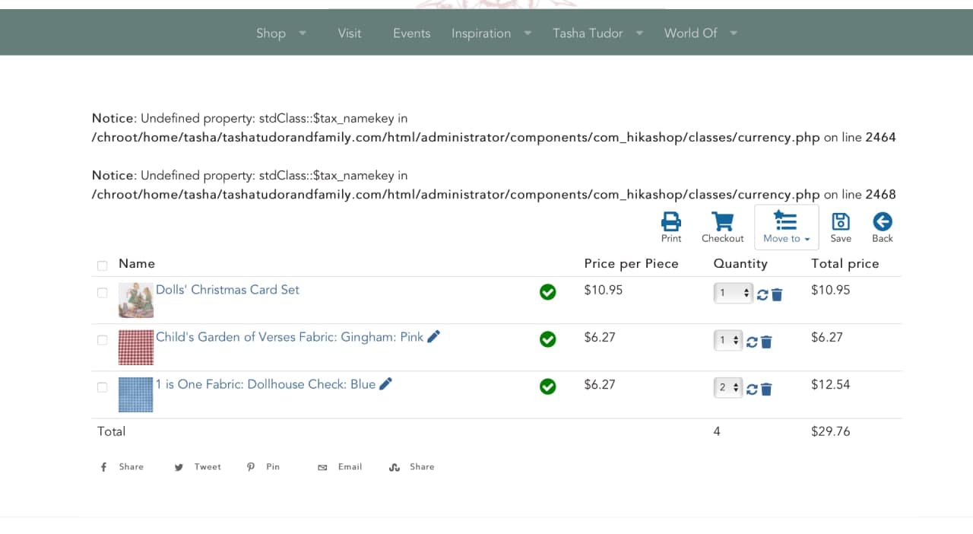Delete Dolls' Christmas Card Set with trash icon
This screenshot has width=973, height=534.
pos(777,294)
